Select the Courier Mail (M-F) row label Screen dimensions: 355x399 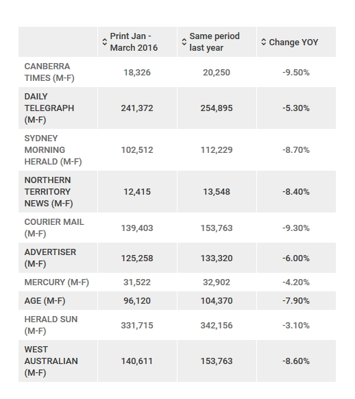tap(54, 228)
